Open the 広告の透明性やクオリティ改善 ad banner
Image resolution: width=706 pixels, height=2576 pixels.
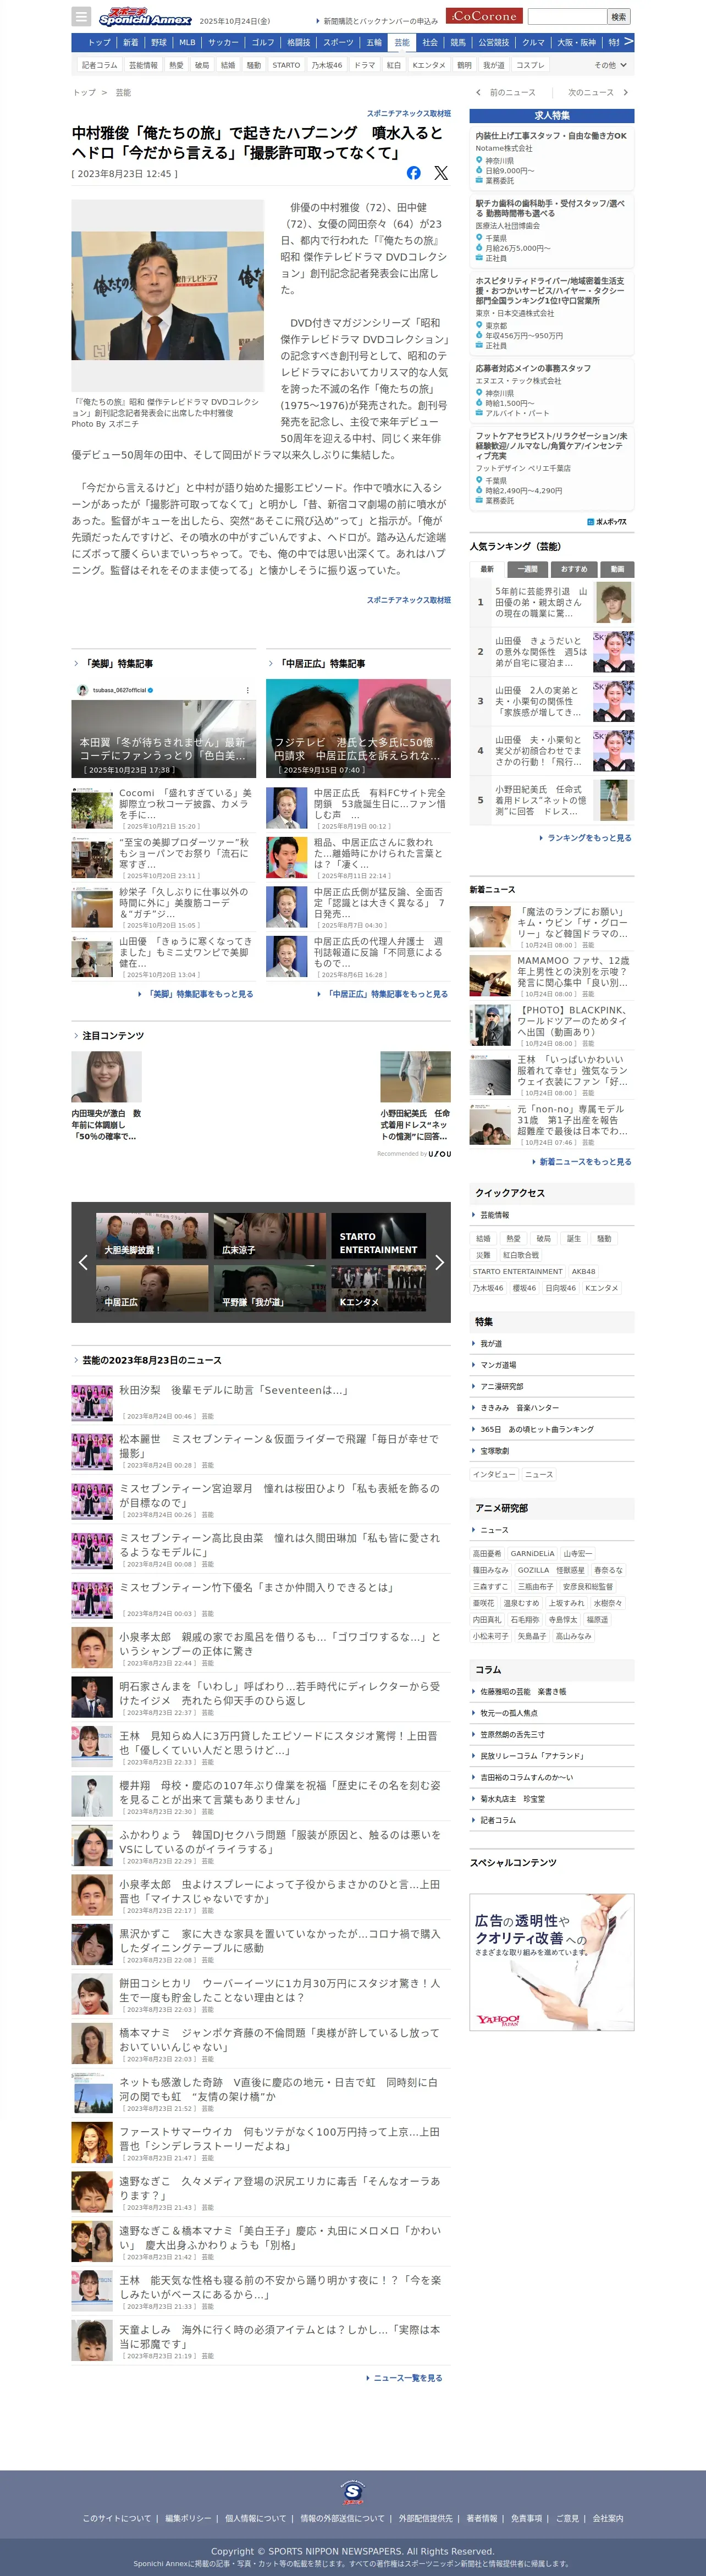coord(552,1962)
